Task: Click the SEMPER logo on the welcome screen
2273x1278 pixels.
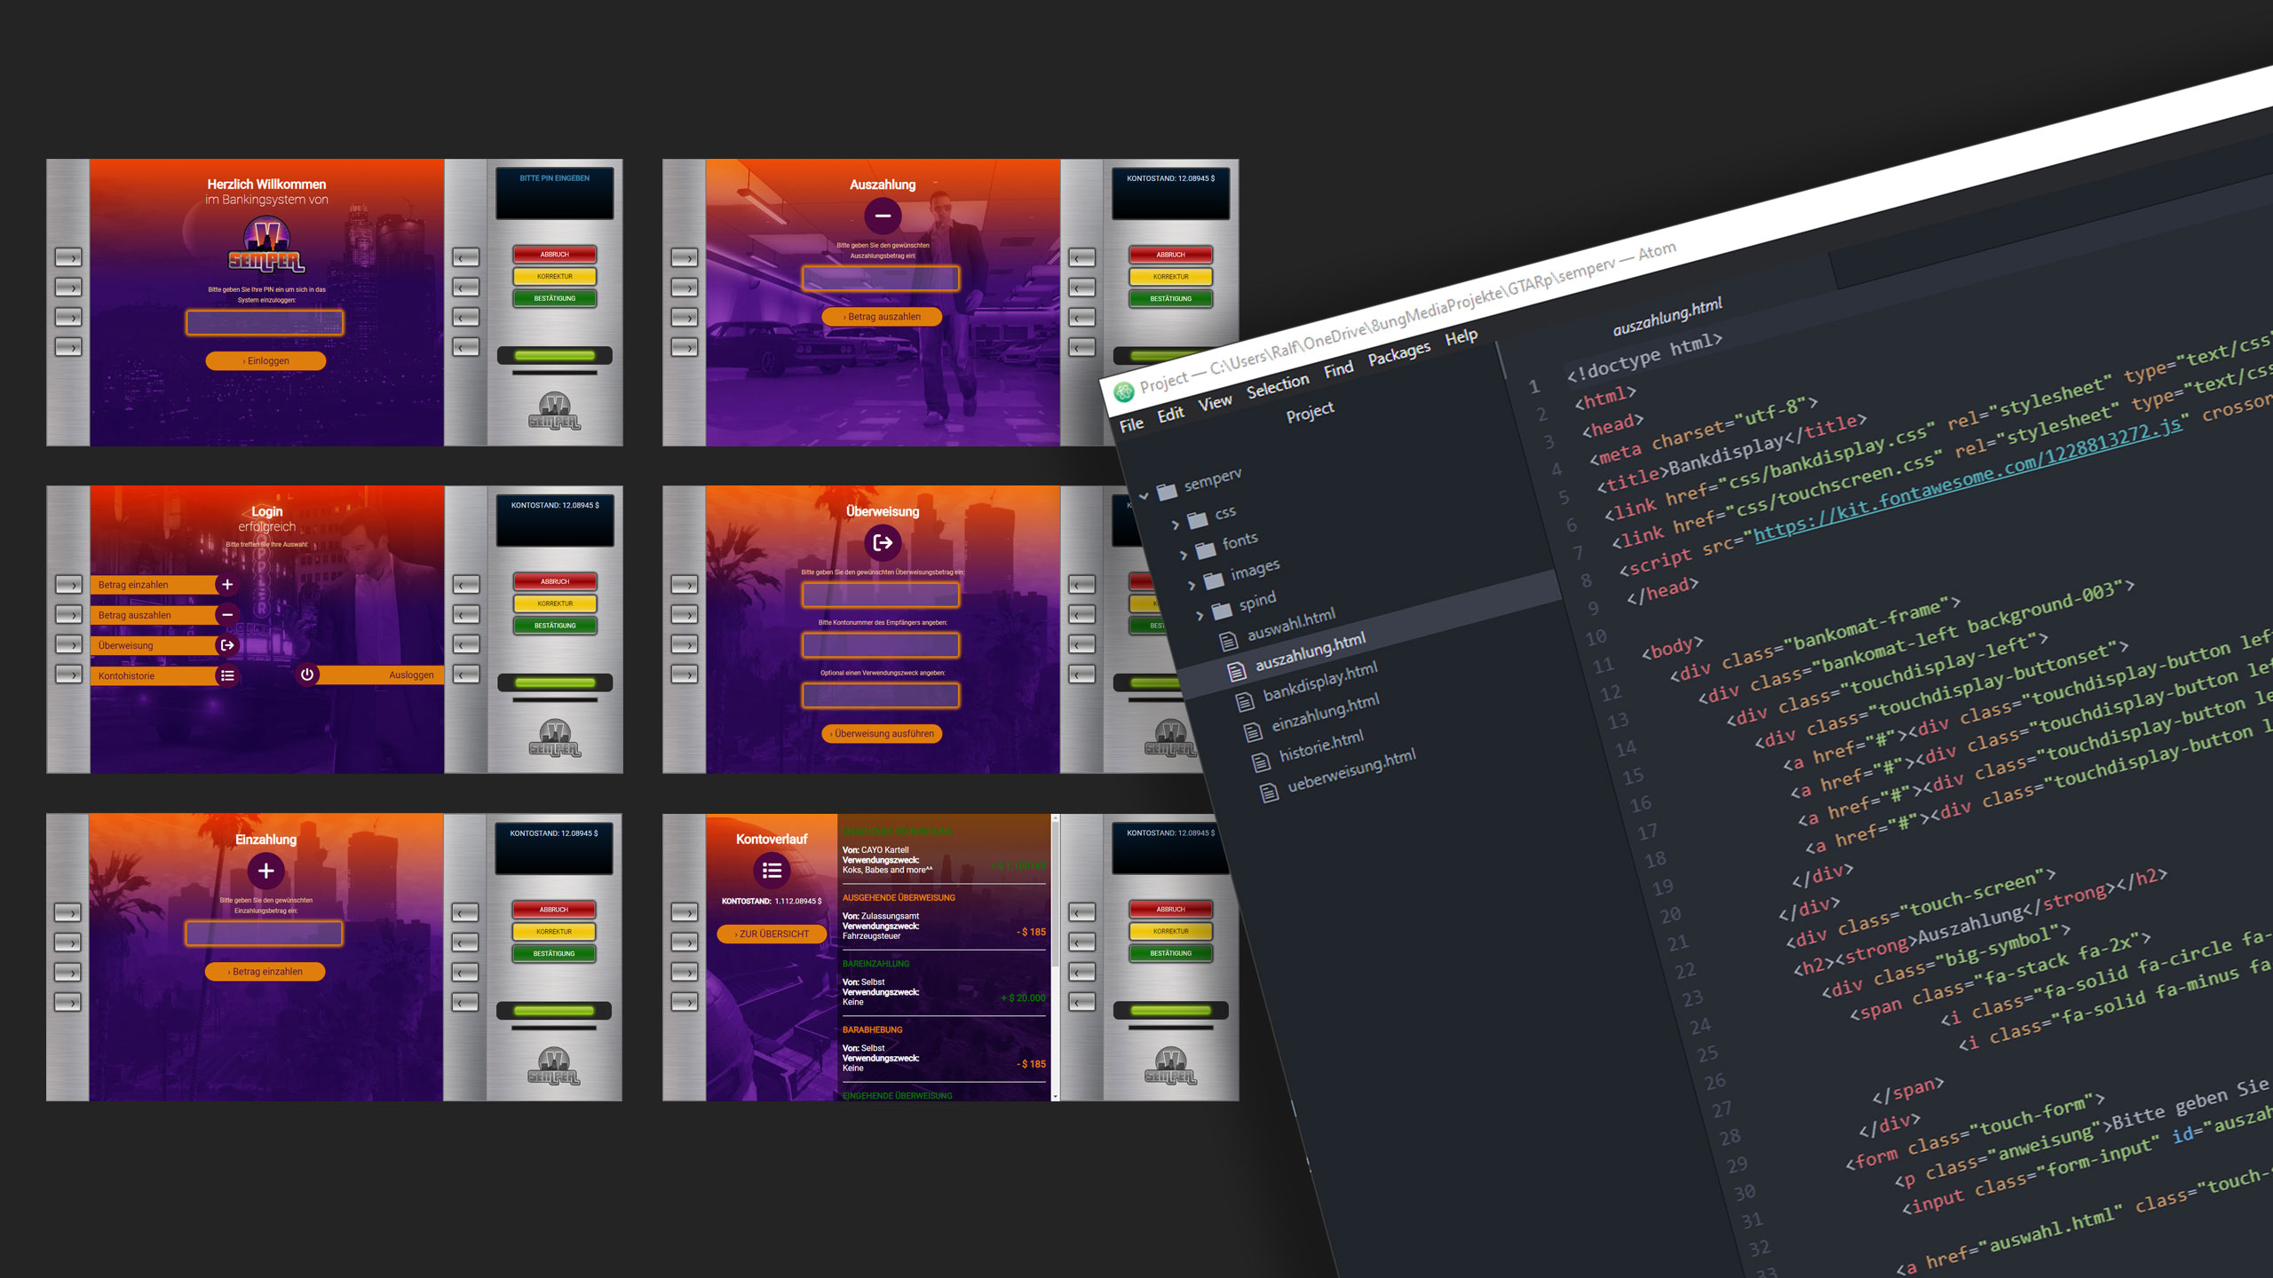Action: point(266,245)
